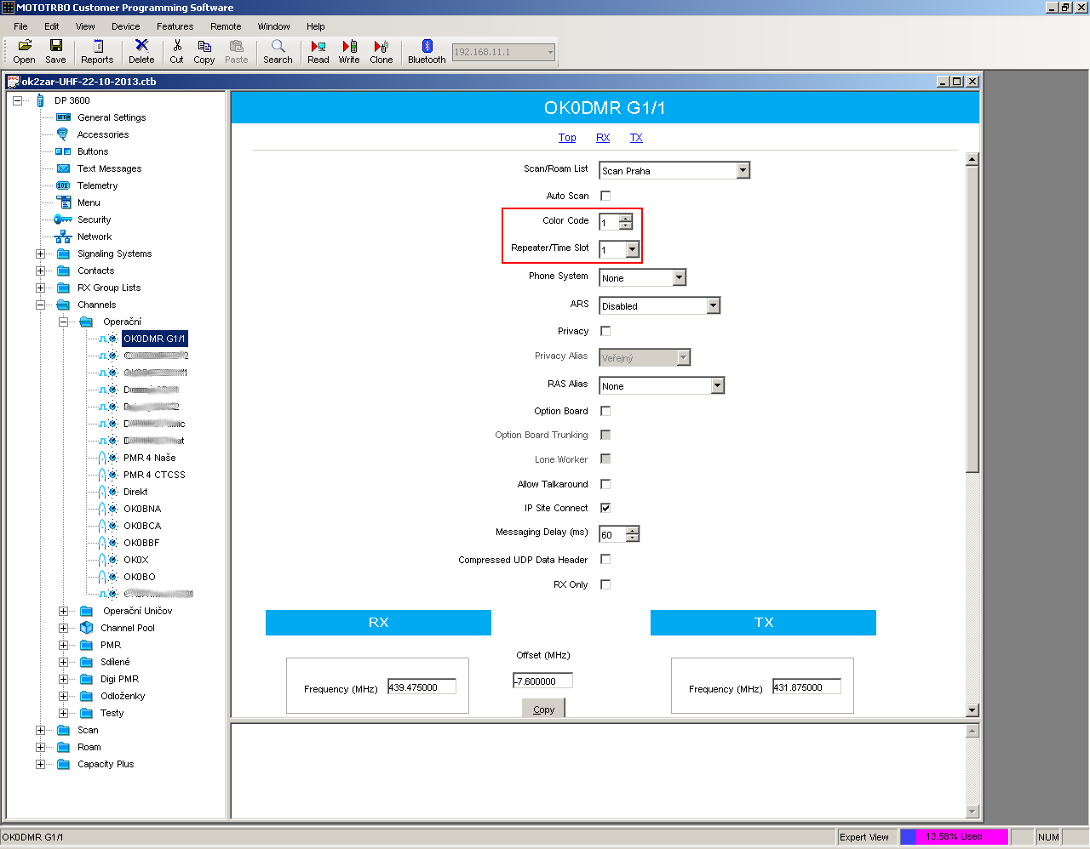Open the Device menu
1090x849 pixels.
125,26
